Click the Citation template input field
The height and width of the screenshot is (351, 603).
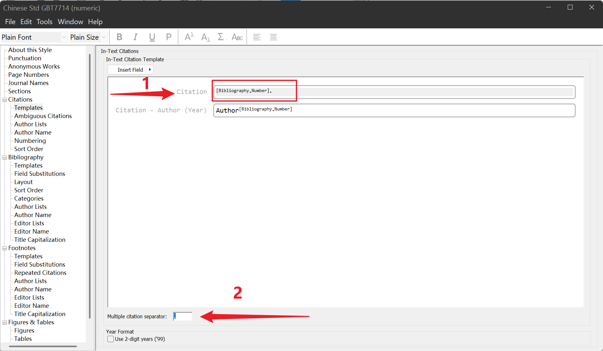(394, 92)
